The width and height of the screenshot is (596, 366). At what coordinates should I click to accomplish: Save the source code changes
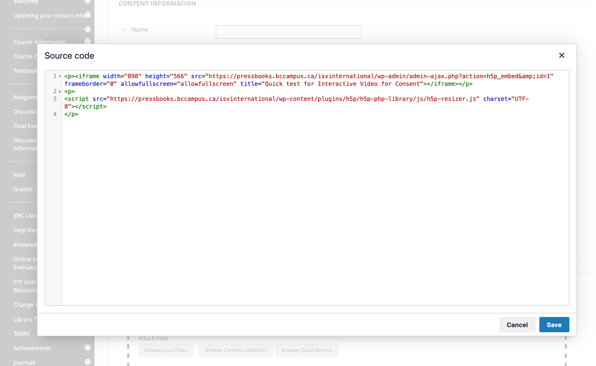pyautogui.click(x=553, y=325)
